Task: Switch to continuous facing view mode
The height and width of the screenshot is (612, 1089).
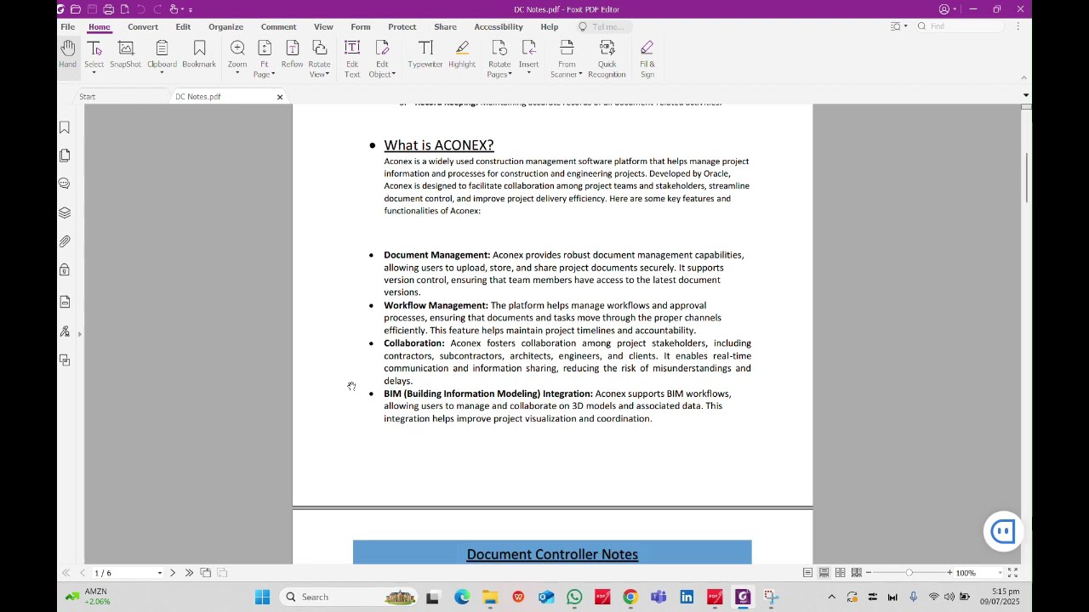Action: click(x=857, y=573)
